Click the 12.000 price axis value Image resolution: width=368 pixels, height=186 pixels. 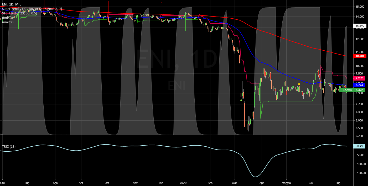pos(360,39)
